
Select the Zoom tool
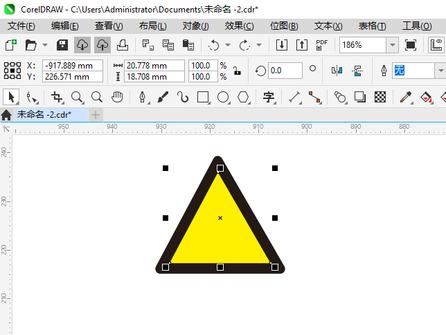77,98
